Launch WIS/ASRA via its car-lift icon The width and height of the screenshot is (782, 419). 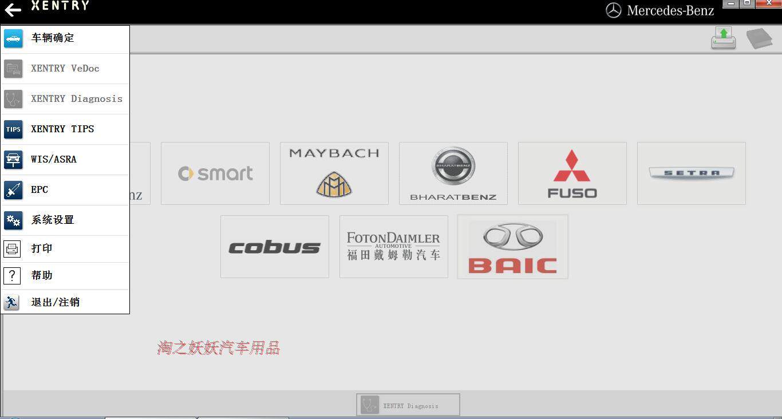click(13, 160)
